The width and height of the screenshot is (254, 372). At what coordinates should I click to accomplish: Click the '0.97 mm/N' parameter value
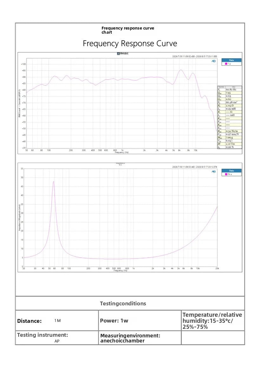point(232,134)
